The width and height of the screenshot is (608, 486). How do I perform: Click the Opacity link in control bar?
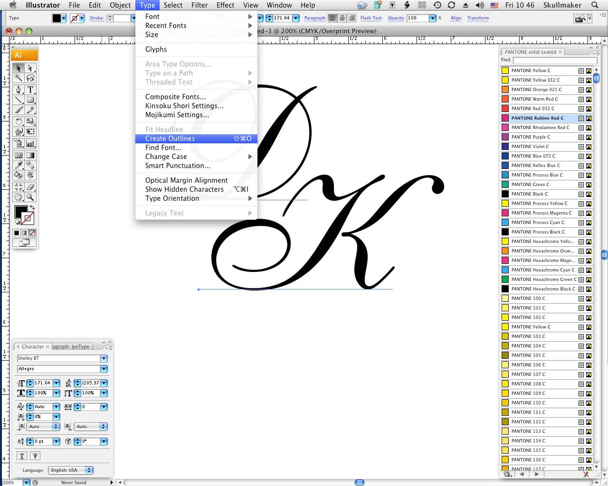tap(396, 18)
